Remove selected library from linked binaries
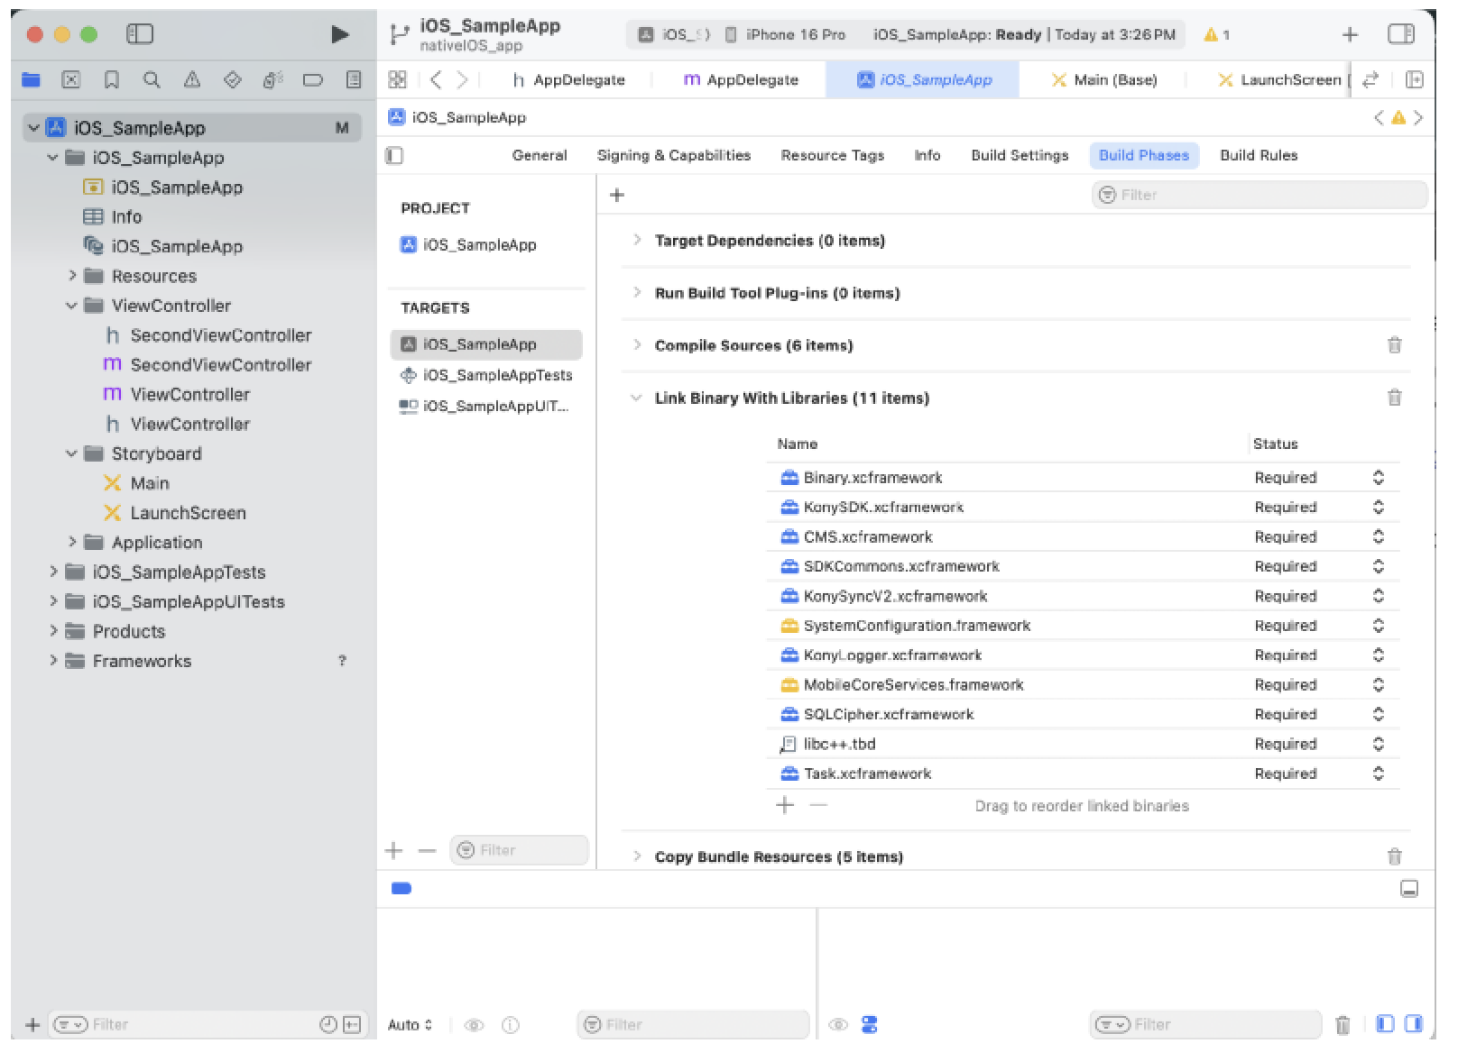 click(818, 805)
